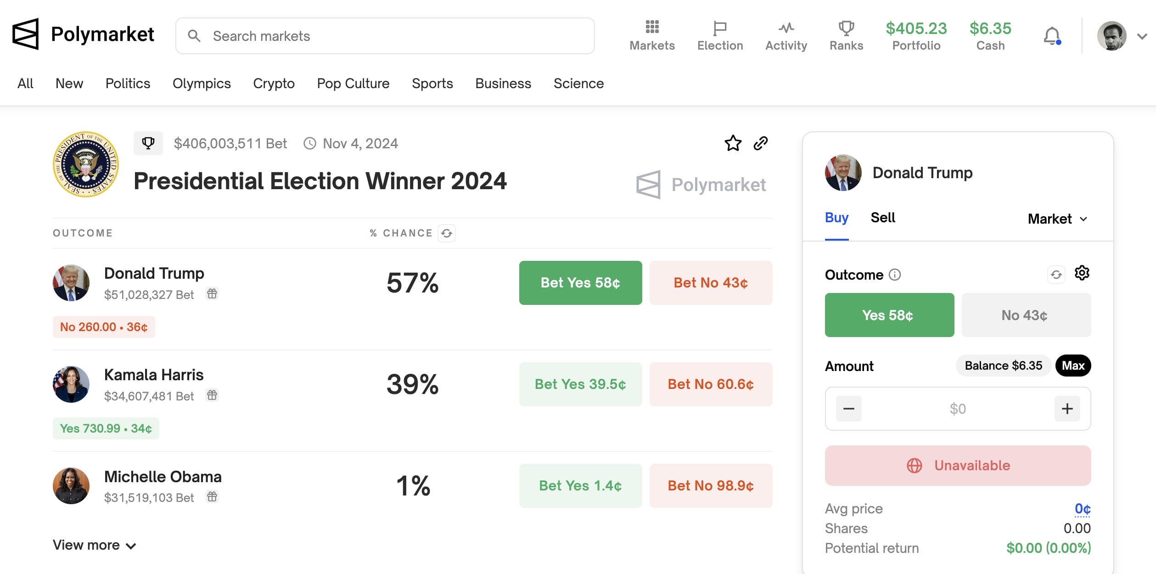Select the Crypto category tab
Image resolution: width=1156 pixels, height=574 pixels.
click(x=274, y=83)
